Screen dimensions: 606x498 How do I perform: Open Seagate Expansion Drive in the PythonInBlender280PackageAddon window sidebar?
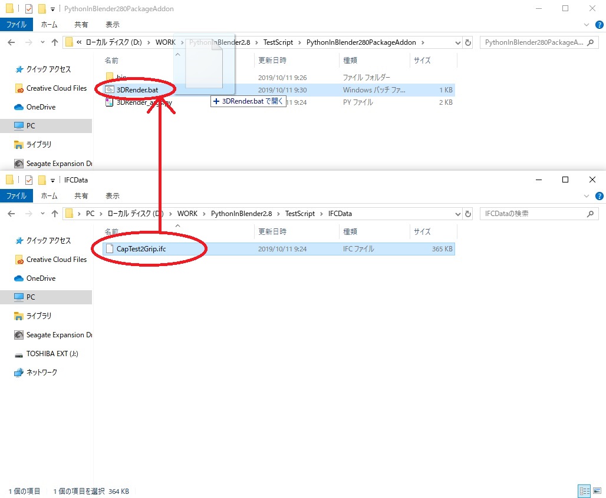[x=53, y=164]
